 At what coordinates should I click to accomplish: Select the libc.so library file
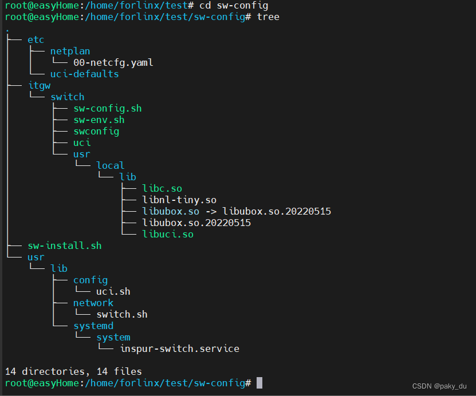coord(162,188)
